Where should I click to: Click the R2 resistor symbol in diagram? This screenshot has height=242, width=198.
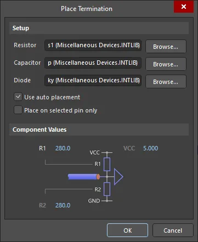(107, 189)
